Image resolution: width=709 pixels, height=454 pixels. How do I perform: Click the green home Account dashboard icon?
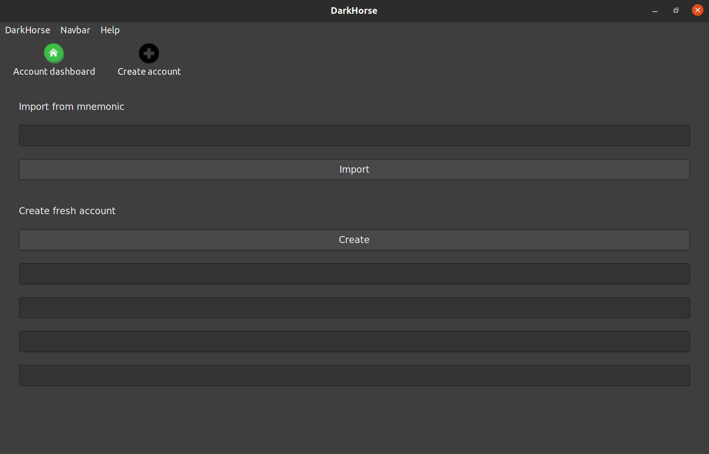[x=54, y=53]
